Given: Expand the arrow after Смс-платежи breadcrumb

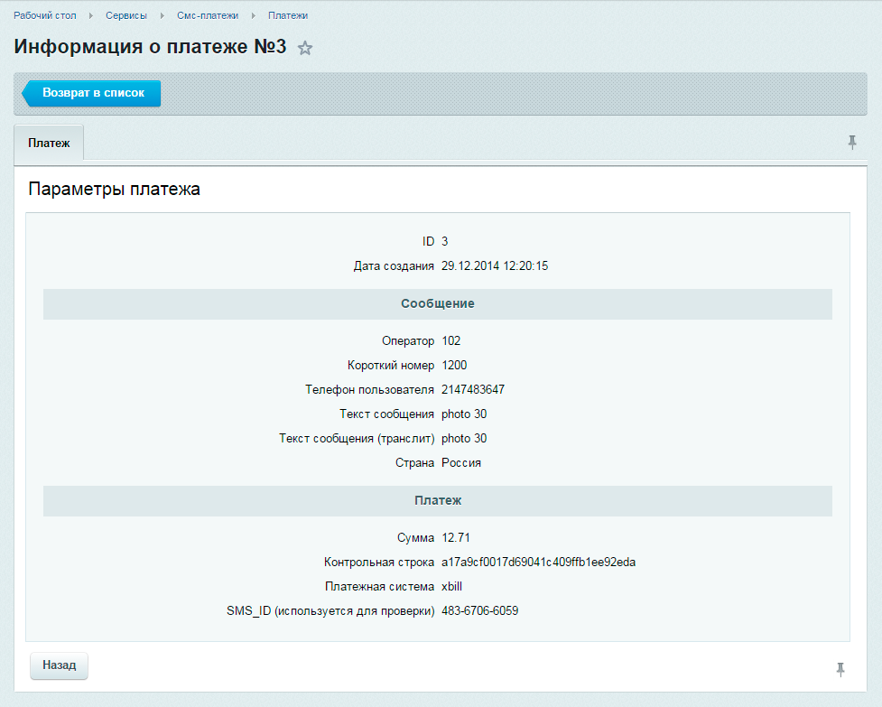Looking at the screenshot, I should click(x=253, y=15).
